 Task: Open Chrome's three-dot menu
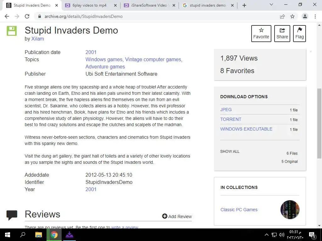[x=315, y=16]
